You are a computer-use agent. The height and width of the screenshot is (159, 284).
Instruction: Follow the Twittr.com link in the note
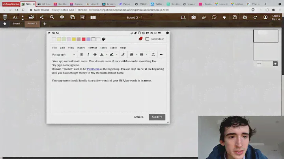(93, 69)
